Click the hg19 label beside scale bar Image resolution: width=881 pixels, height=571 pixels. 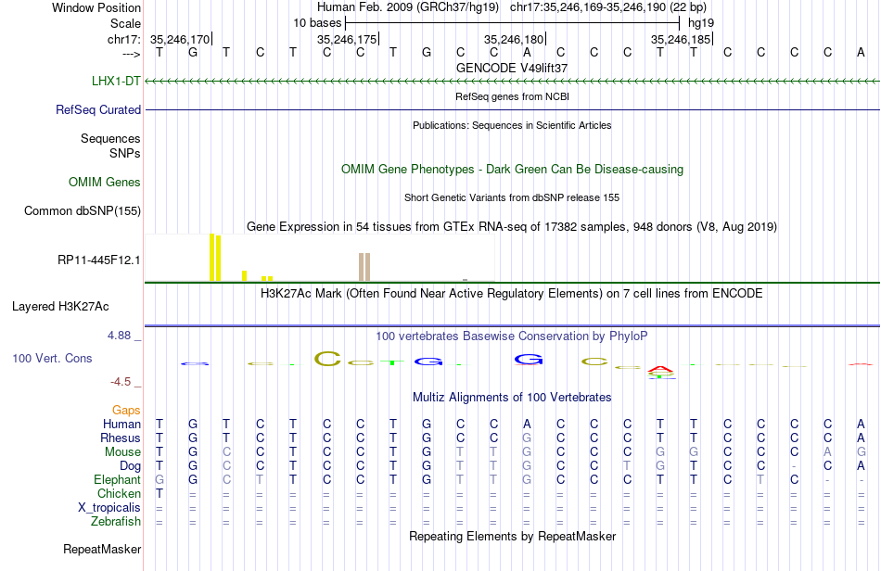[701, 23]
